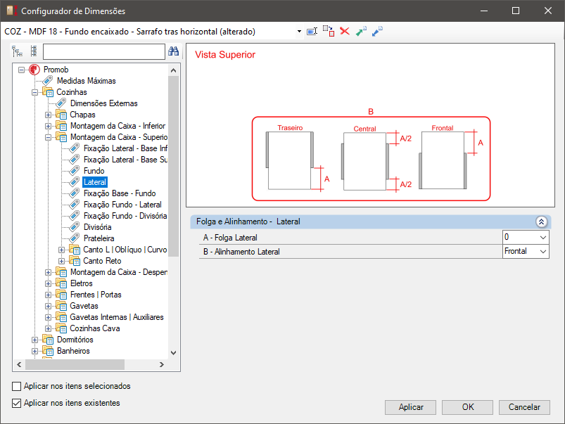The width and height of the screenshot is (565, 424).
Task: Expand Canto L | Oblíquo | Curvo node
Action: (61, 250)
